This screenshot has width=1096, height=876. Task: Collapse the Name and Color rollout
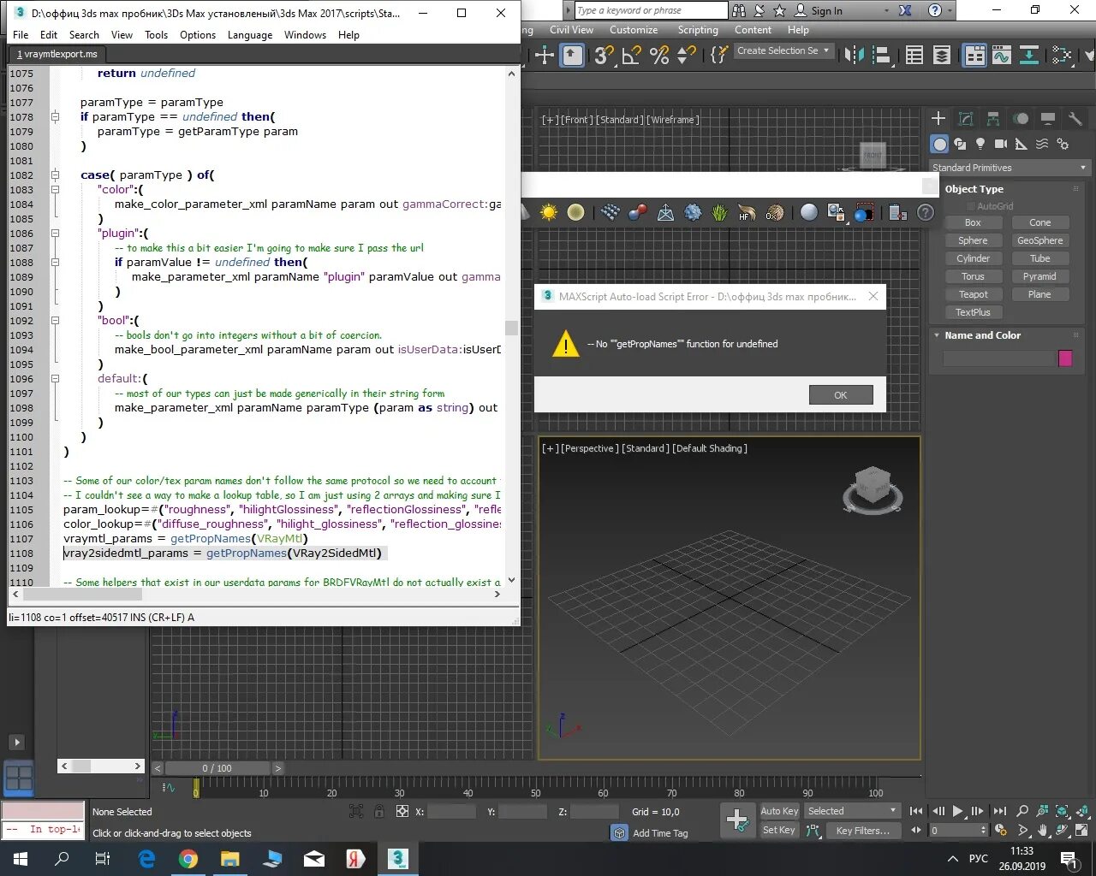(x=937, y=335)
